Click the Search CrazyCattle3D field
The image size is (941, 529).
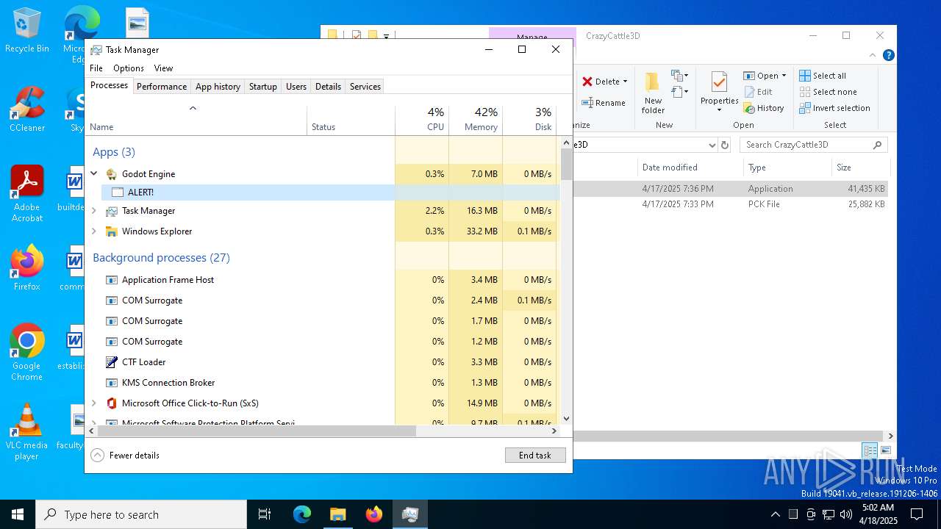[x=814, y=145]
